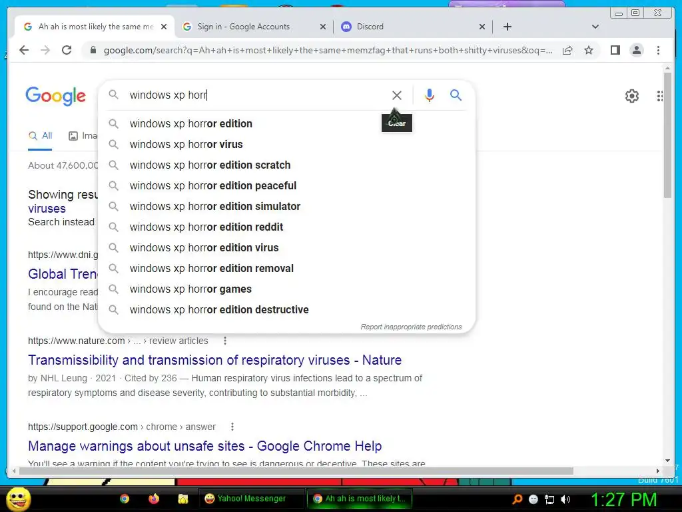This screenshot has height=512, width=682.
Task: Choose 'windows xp horror edition removal'
Action: (x=287, y=268)
